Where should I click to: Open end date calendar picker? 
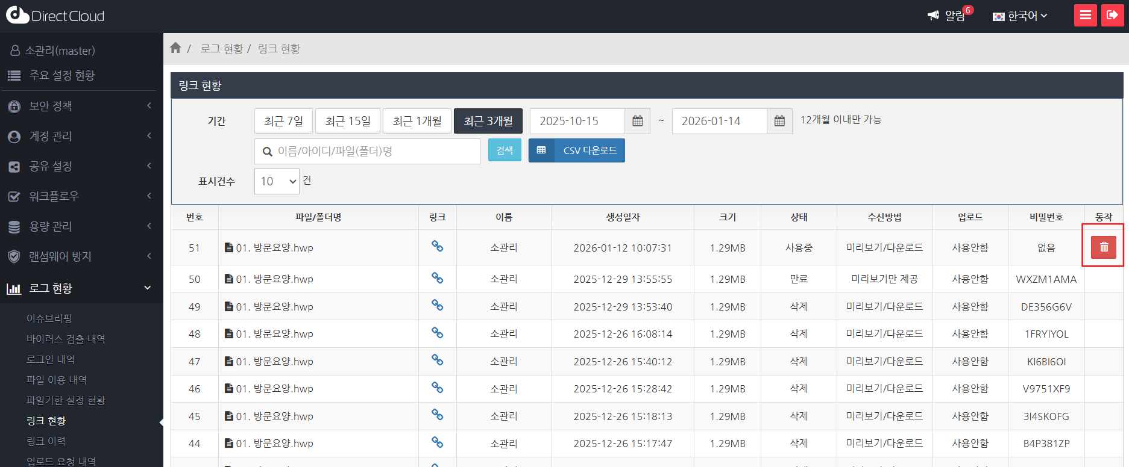click(x=779, y=121)
